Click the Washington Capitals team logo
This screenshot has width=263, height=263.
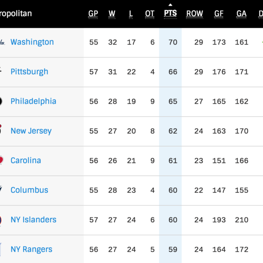pos(2,43)
